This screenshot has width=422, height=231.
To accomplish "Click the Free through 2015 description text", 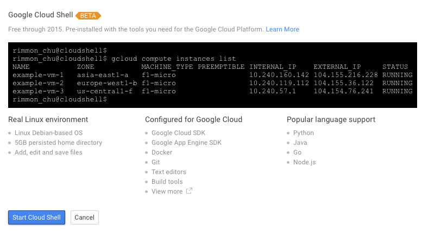I will 136,29.
